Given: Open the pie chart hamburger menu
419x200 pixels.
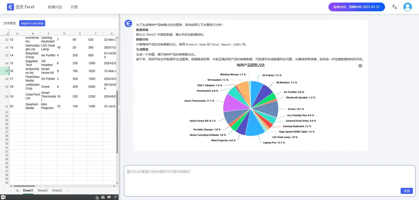Looking at the screenshot, I should (x=360, y=66).
